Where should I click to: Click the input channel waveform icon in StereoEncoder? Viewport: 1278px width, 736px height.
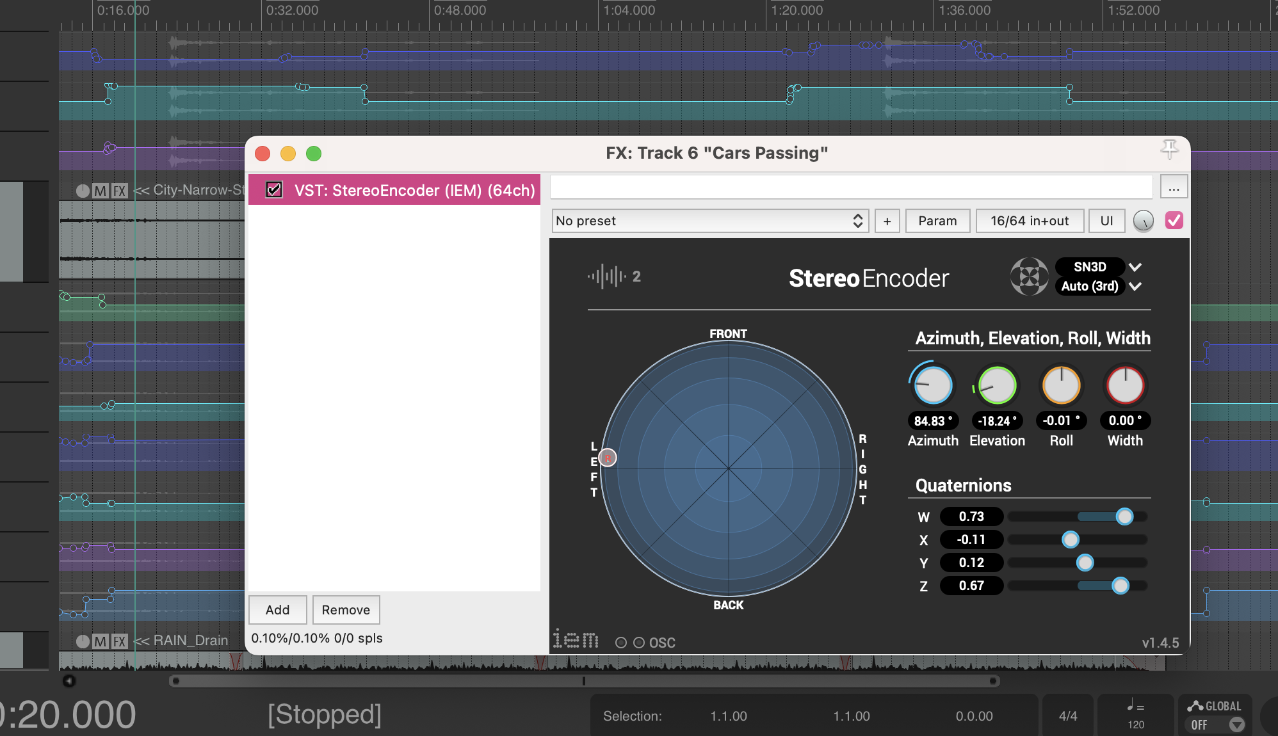pyautogui.click(x=606, y=276)
